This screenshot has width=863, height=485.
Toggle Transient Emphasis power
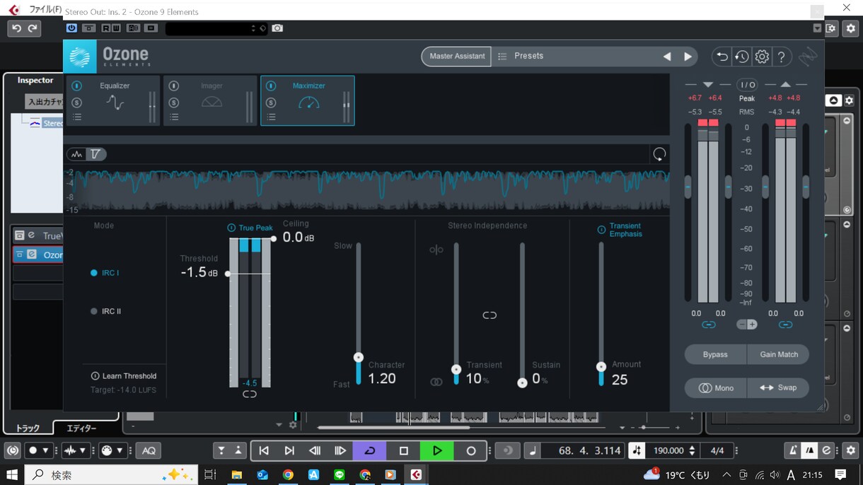[x=601, y=230]
